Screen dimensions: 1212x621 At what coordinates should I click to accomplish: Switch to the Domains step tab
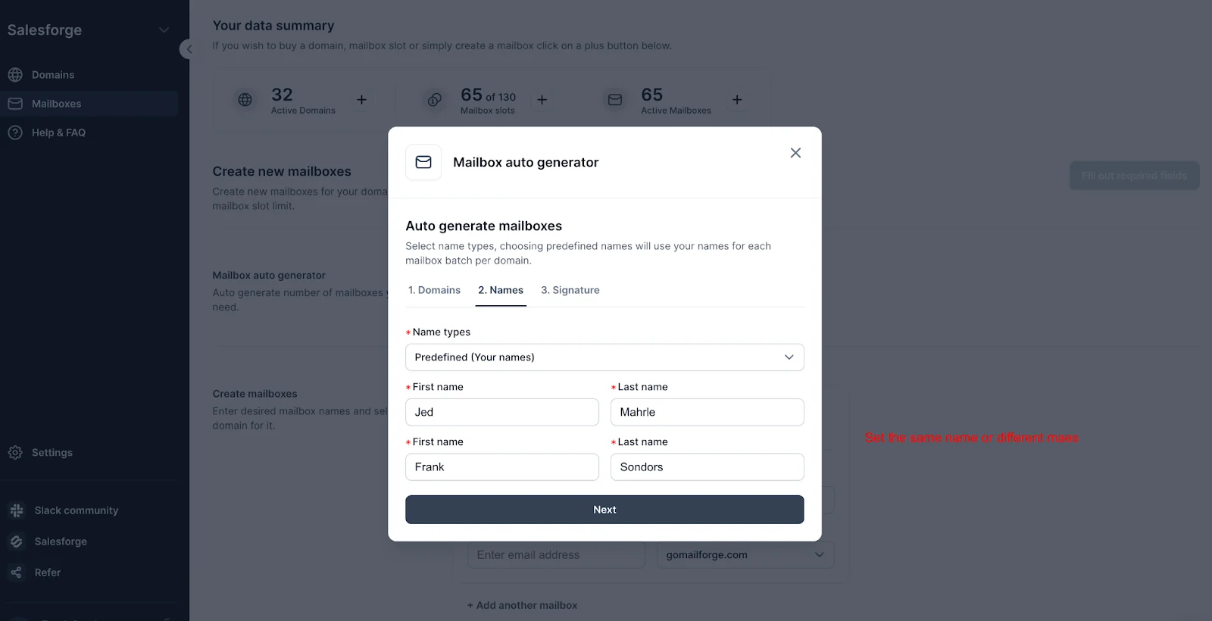[x=434, y=290]
